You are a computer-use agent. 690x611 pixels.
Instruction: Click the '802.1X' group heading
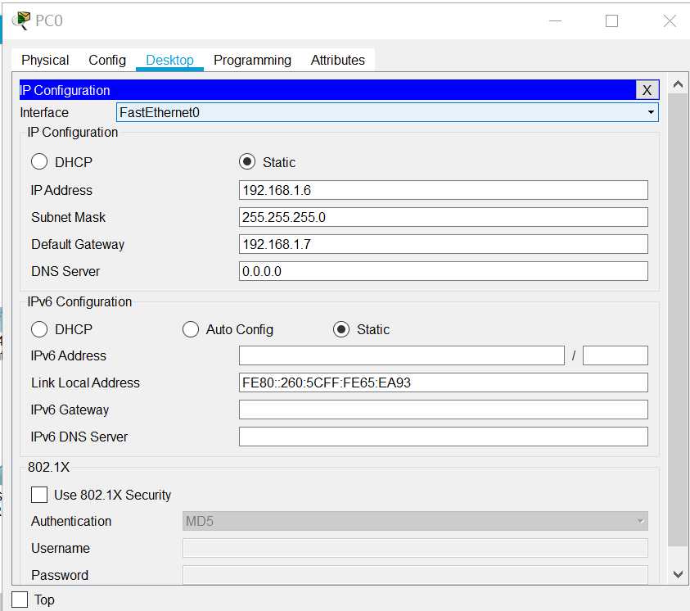point(49,467)
